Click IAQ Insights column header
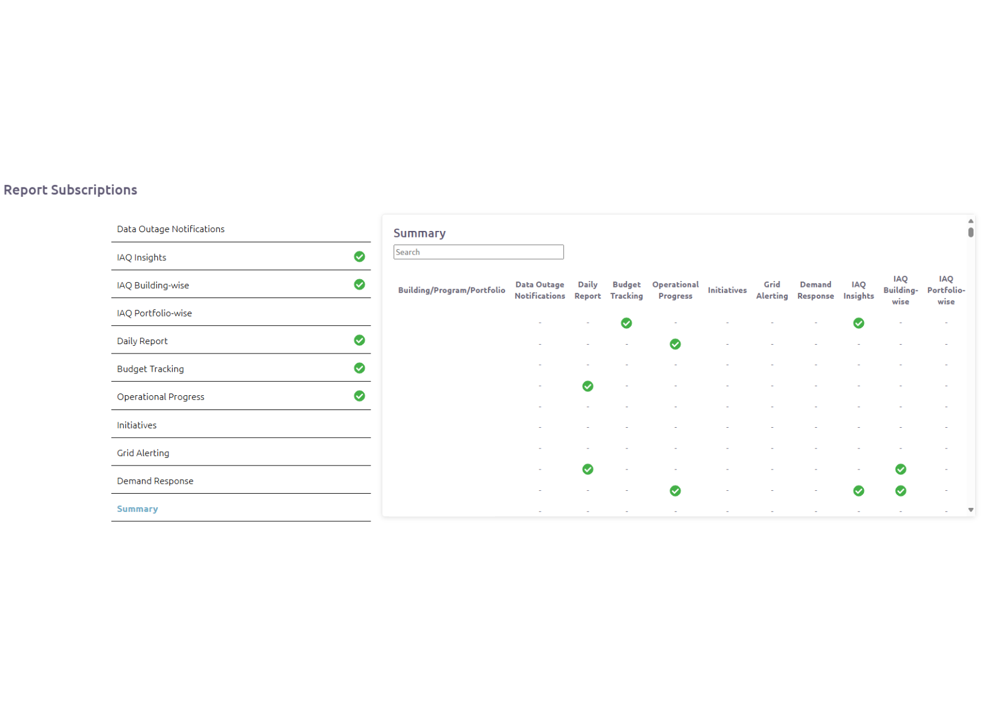990x707 pixels. click(859, 290)
